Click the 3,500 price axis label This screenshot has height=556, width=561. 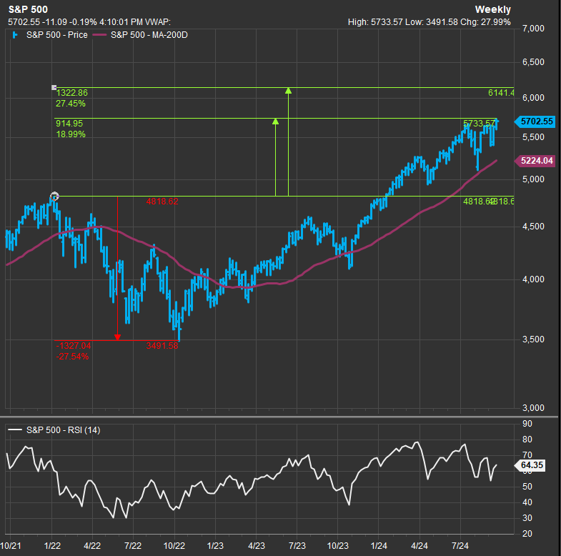pyautogui.click(x=533, y=339)
